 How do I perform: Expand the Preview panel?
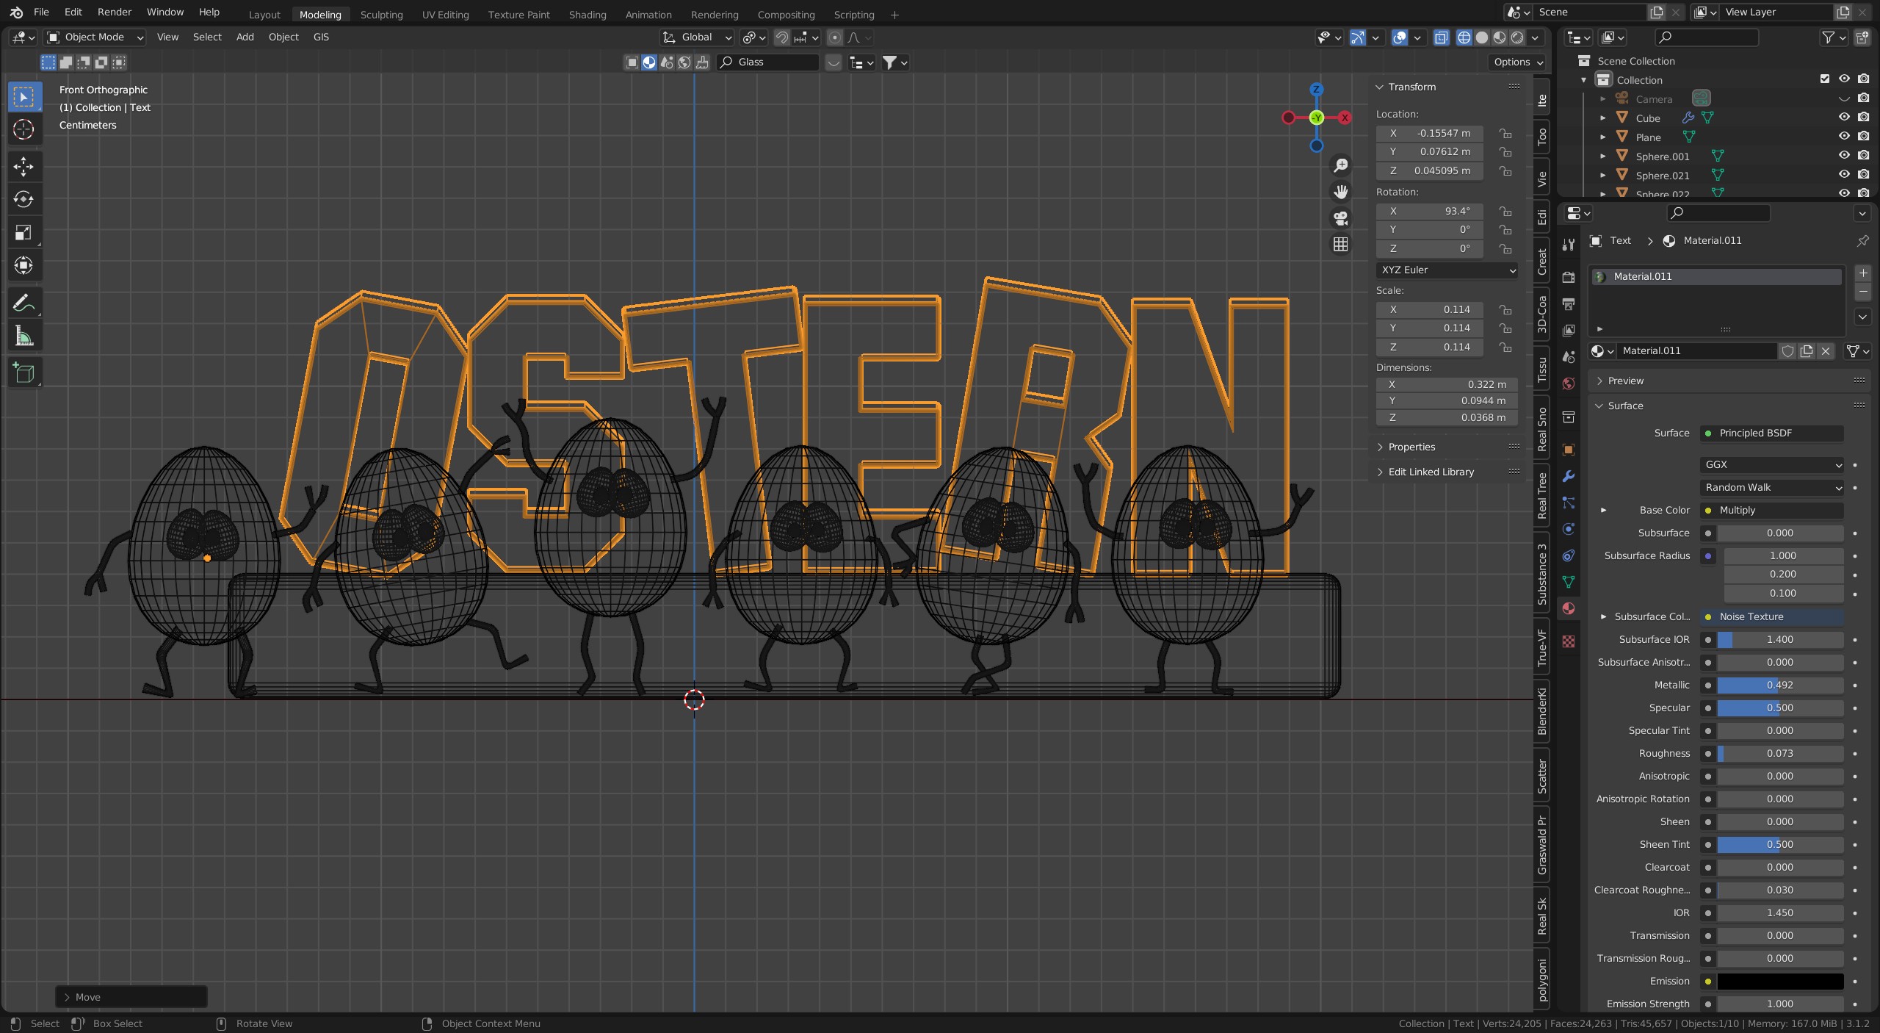1625,381
